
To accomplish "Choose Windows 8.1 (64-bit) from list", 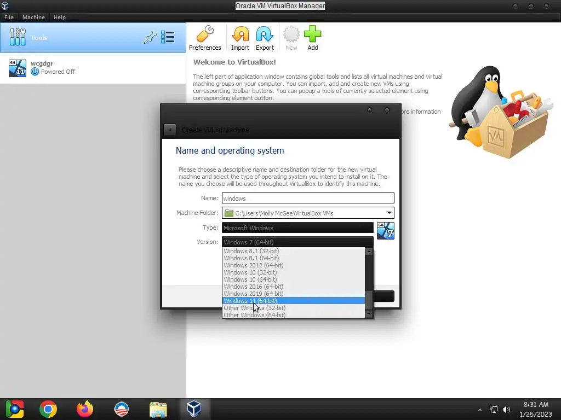I will pos(294,258).
